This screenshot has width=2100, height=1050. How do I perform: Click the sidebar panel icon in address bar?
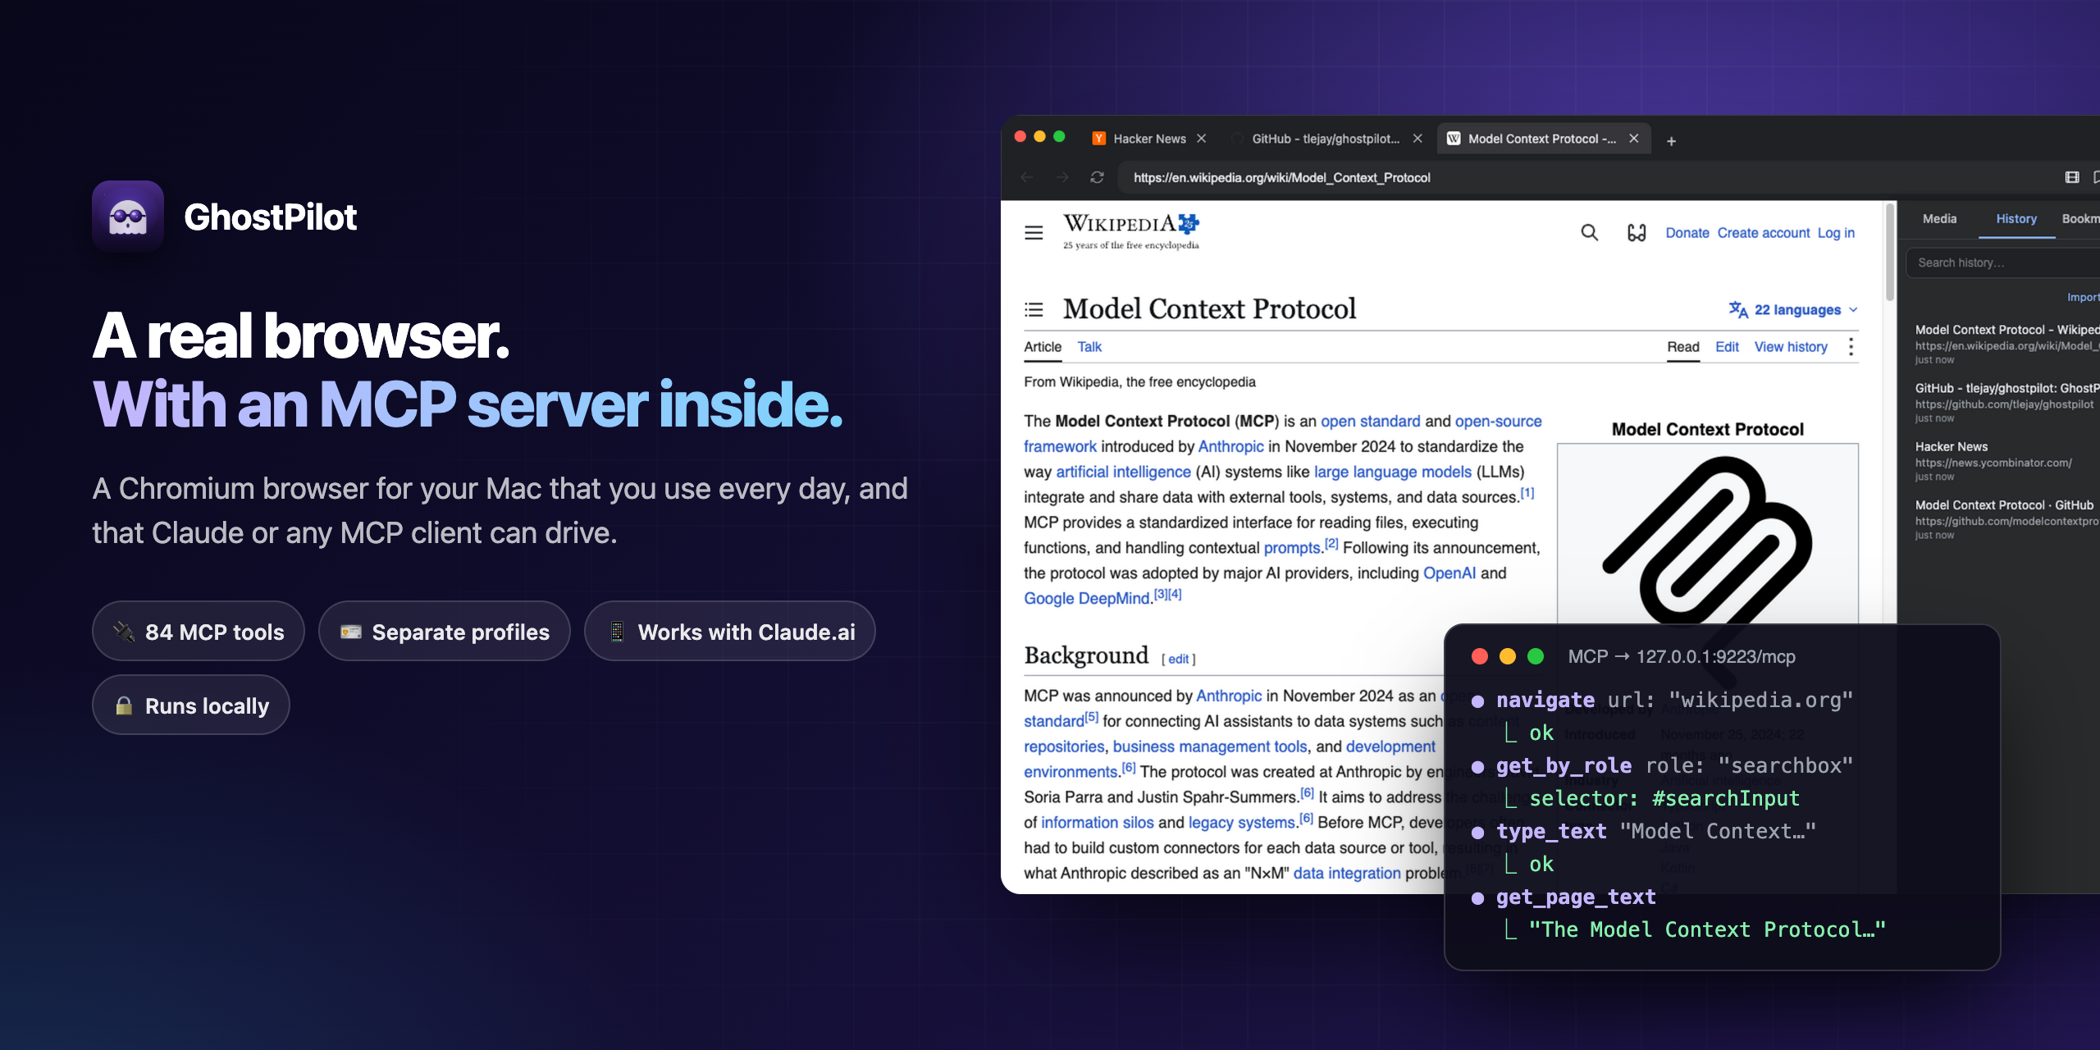[2072, 177]
